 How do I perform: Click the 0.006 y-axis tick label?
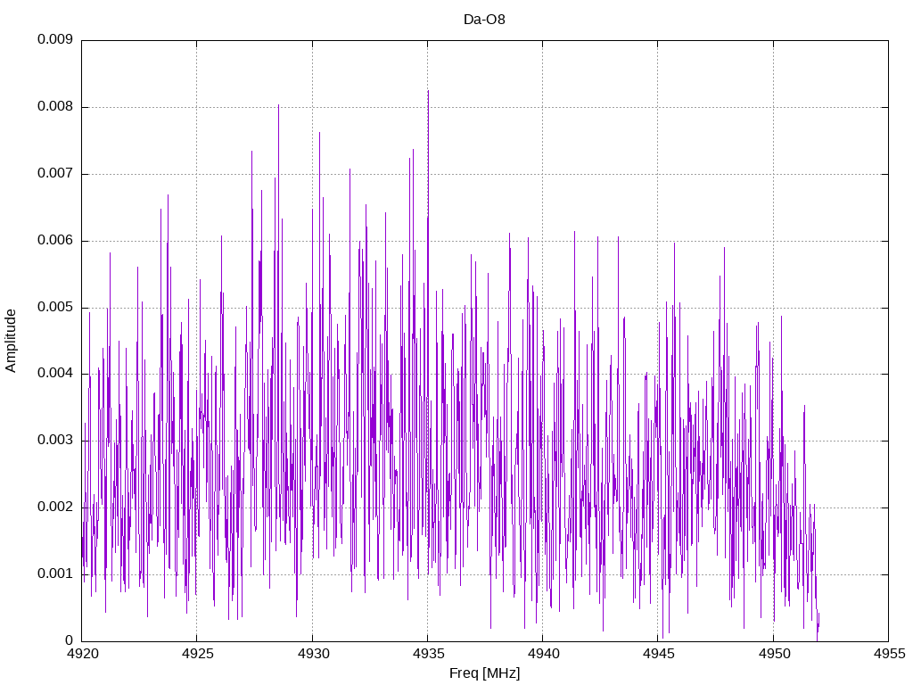tap(55, 241)
